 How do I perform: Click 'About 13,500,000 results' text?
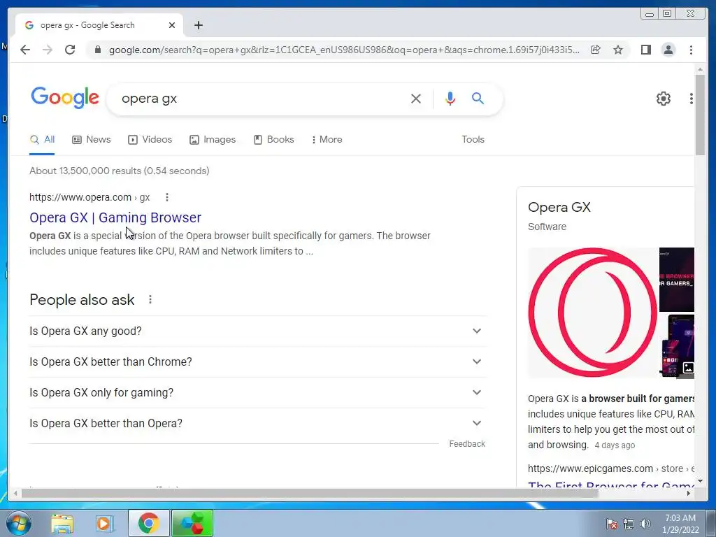coord(85,171)
